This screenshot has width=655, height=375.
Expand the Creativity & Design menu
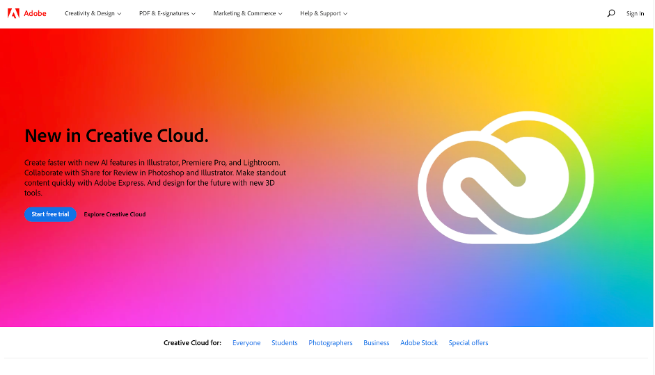click(93, 13)
